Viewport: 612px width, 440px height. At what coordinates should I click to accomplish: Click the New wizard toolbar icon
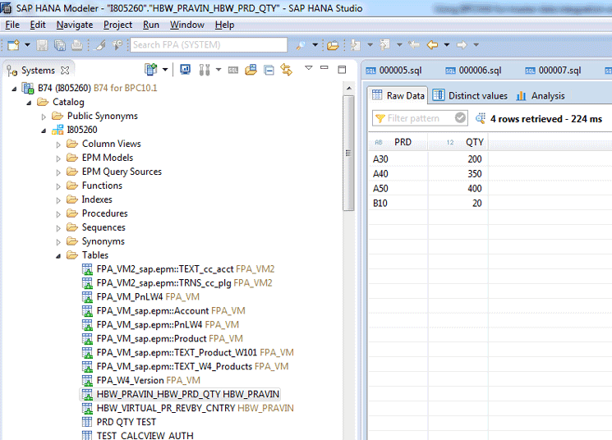tap(13, 44)
